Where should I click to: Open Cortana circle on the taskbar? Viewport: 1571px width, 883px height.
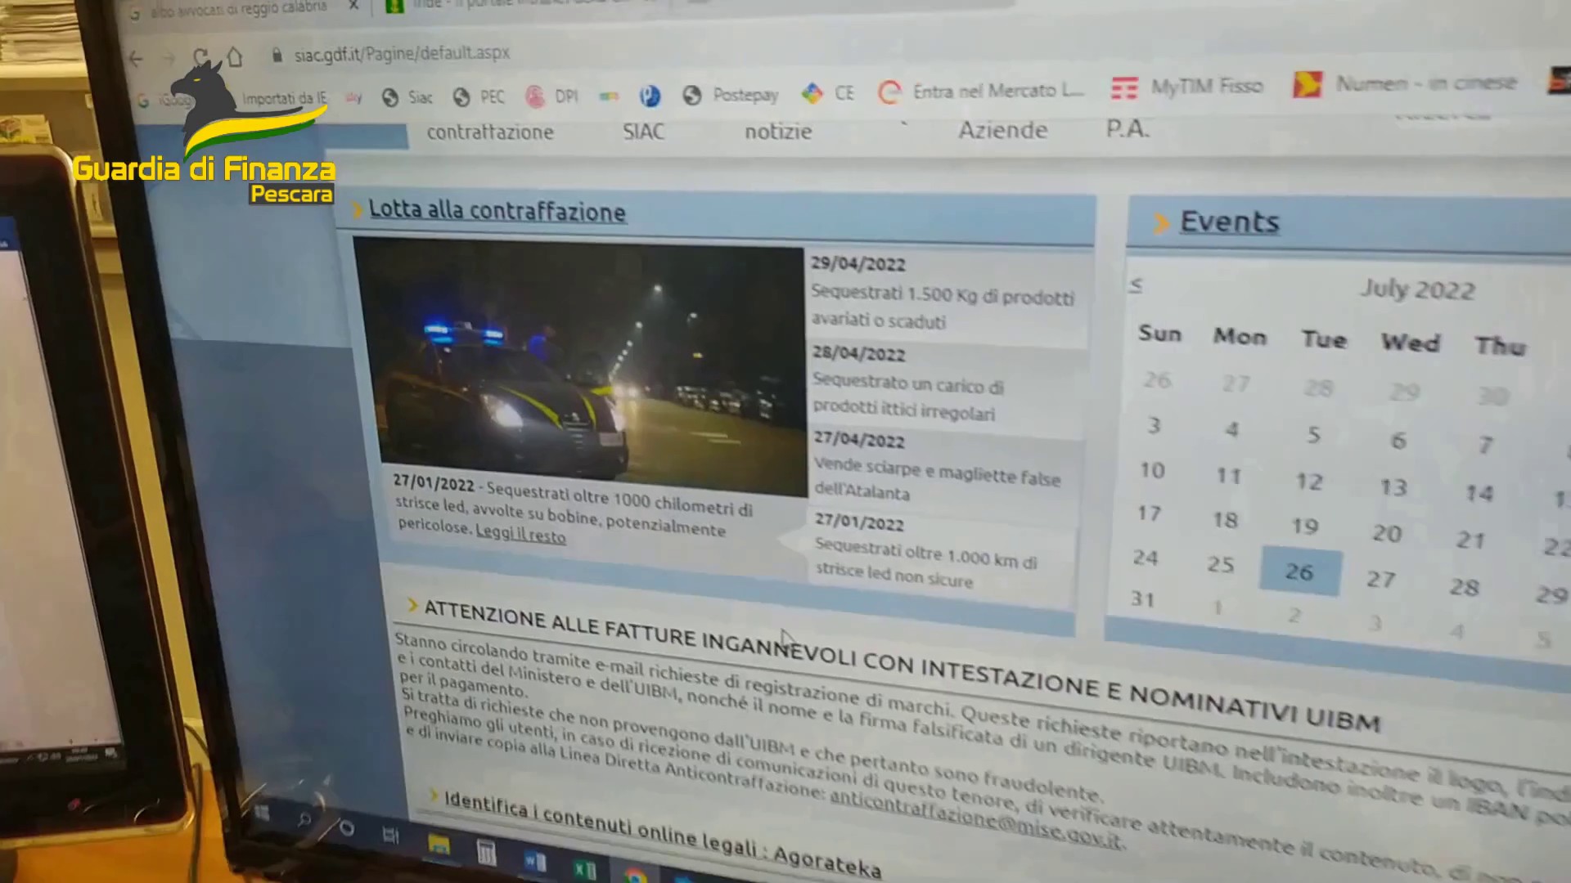(x=346, y=828)
